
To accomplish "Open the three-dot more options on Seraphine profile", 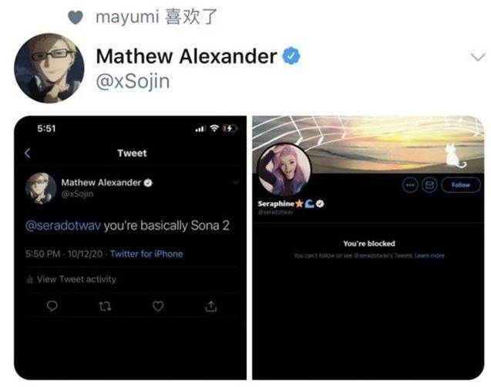I will (410, 185).
